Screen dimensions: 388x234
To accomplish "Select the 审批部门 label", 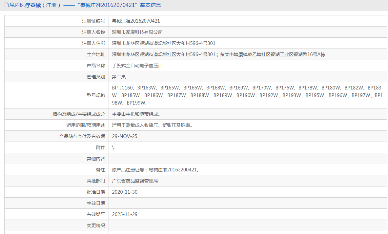I will (x=96, y=181).
